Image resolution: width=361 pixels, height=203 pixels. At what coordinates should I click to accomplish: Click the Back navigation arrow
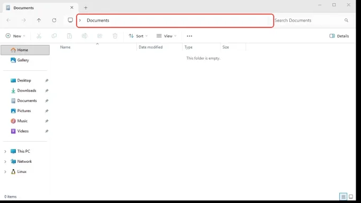8,20
